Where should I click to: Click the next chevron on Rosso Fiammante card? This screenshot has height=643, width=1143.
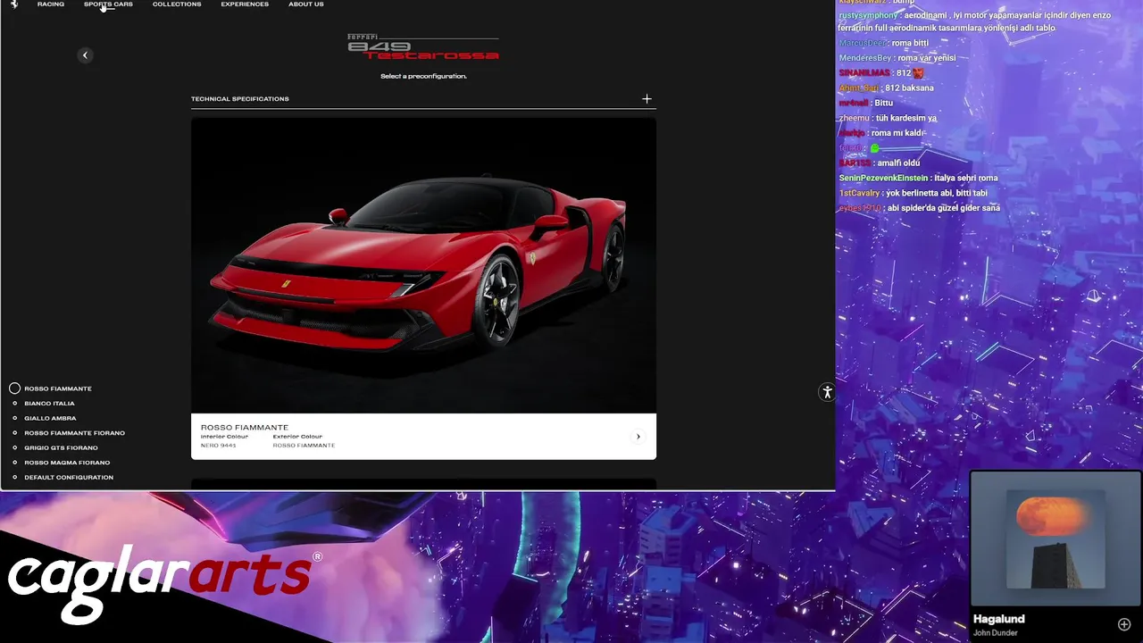pos(638,437)
